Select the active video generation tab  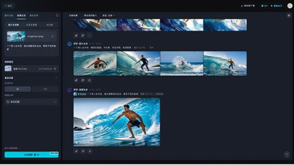point(21,15)
